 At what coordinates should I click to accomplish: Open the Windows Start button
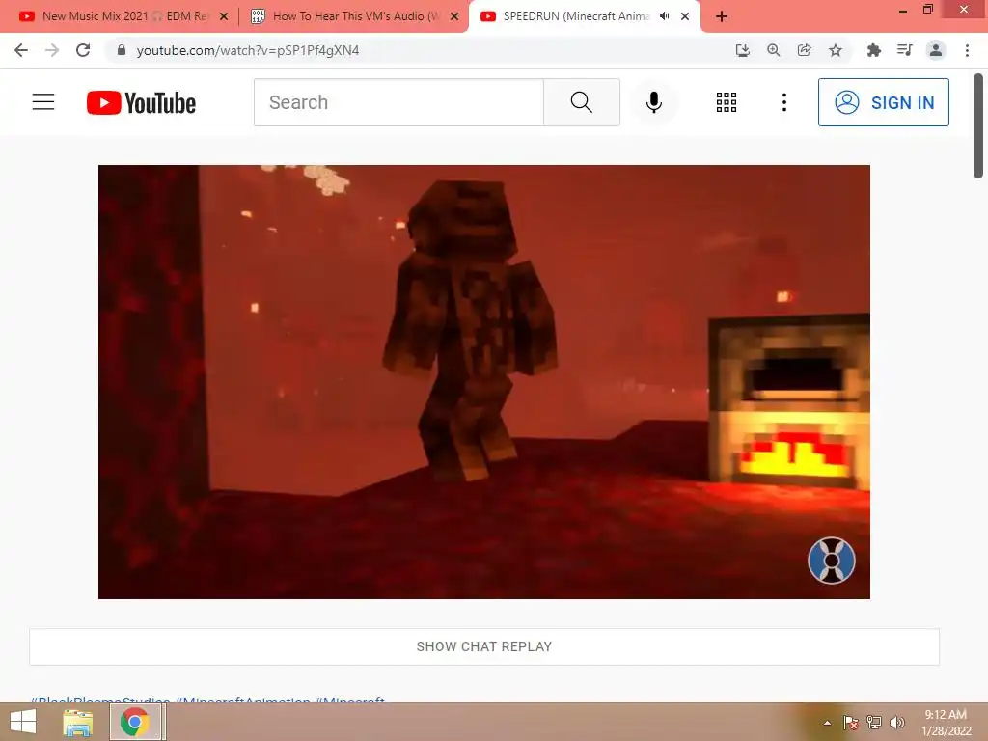pyautogui.click(x=23, y=722)
